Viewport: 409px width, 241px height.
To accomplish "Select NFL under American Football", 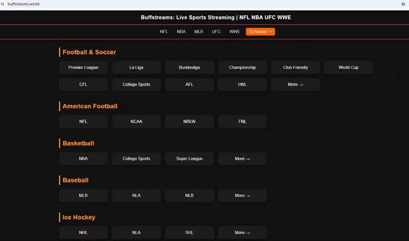I will point(83,121).
